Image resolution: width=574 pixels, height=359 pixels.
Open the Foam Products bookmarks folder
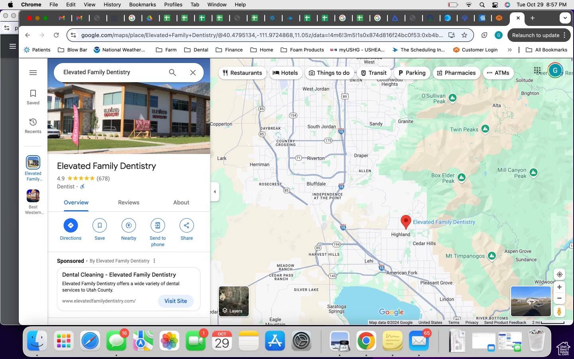(303, 50)
